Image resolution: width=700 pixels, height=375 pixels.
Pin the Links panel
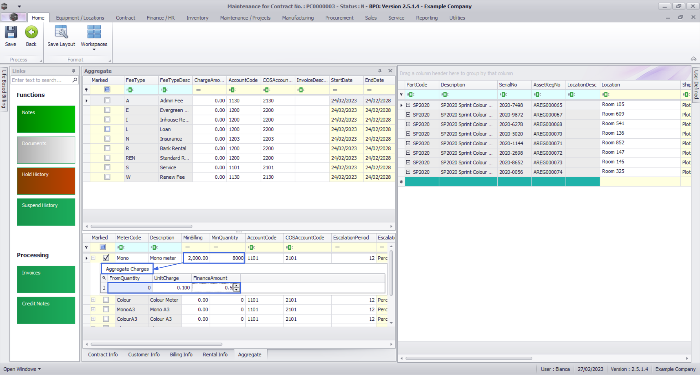(x=74, y=71)
